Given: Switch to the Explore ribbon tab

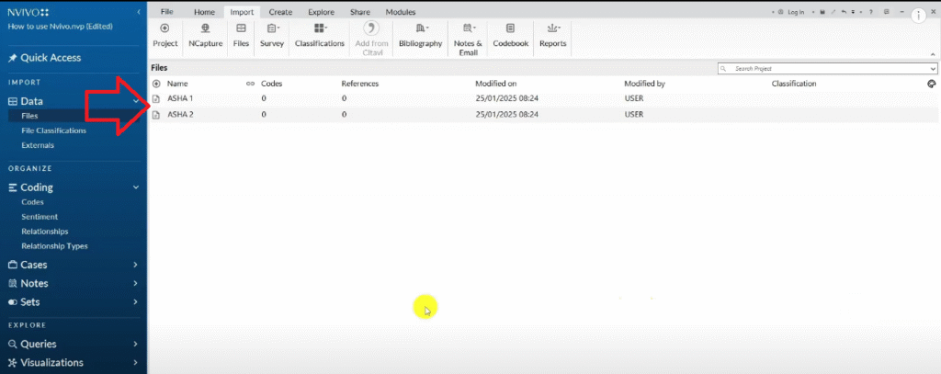Looking at the screenshot, I should (321, 12).
